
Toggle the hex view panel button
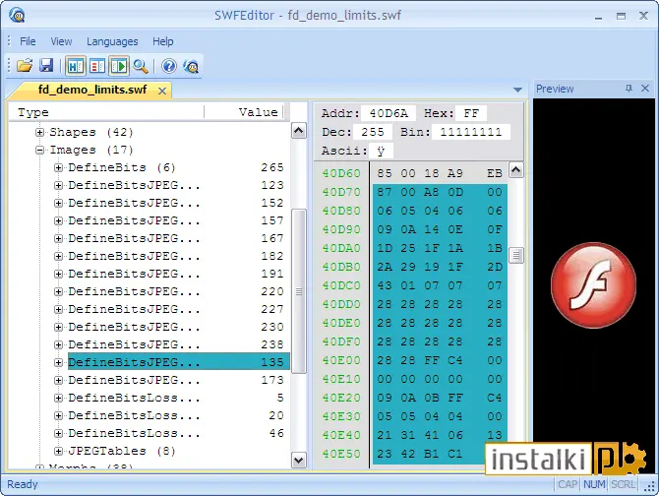[76, 66]
